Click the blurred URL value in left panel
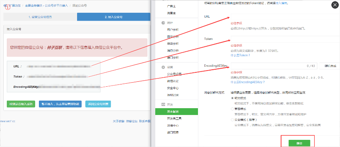Image resolution: width=340 pixels, height=147 pixels. (x=59, y=66)
